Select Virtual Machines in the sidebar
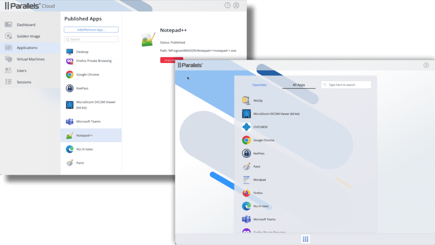 [31, 59]
